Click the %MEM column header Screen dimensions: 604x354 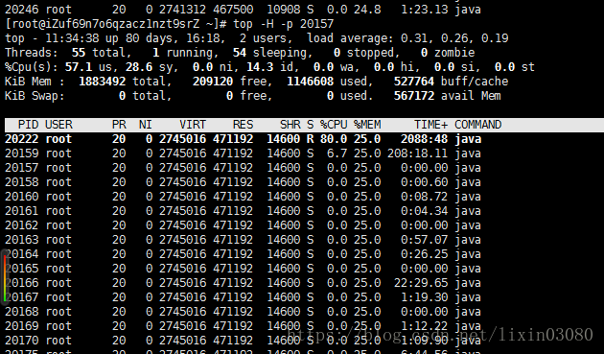point(367,125)
